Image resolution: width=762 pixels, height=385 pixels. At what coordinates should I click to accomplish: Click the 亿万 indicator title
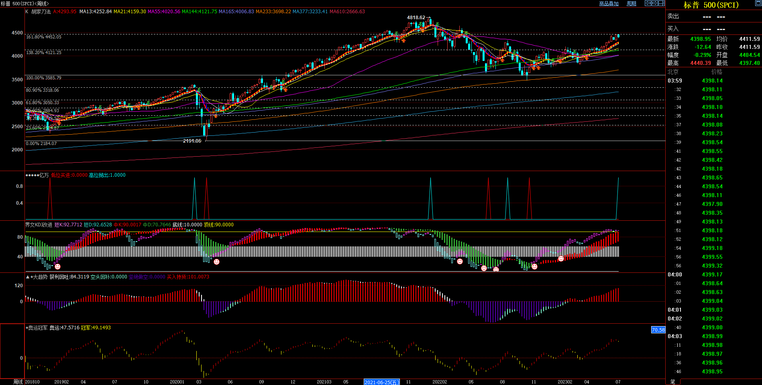coord(44,175)
